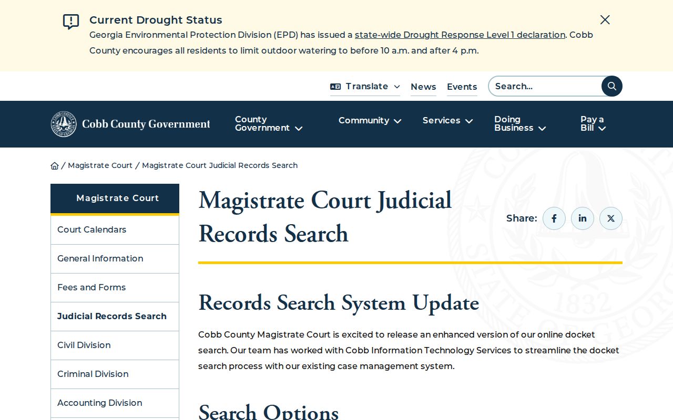Select Judicial Records Search sidebar item
Screen dimensions: 673x420
(x=115, y=317)
